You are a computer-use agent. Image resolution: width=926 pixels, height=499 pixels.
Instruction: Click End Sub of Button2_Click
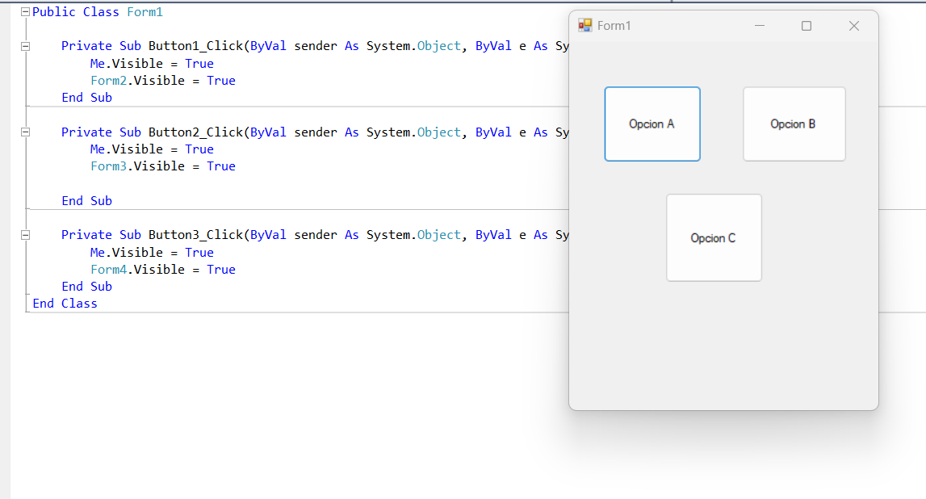coord(87,201)
